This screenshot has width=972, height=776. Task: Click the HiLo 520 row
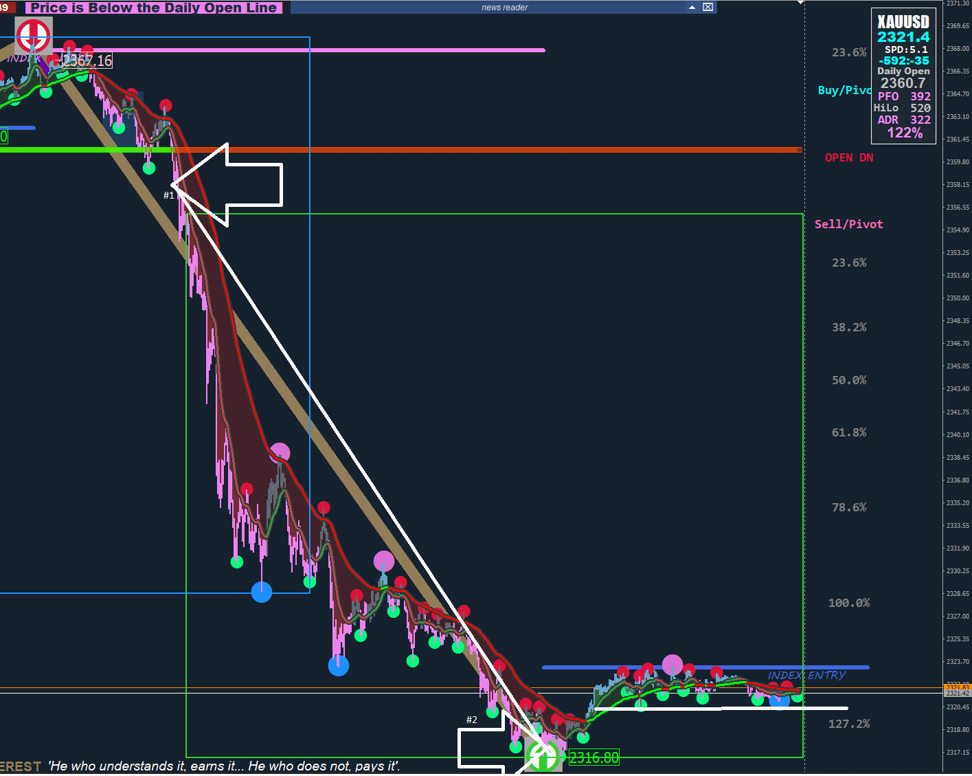[903, 108]
